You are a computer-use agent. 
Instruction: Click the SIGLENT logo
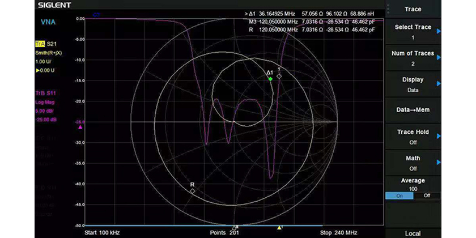coord(54,5)
